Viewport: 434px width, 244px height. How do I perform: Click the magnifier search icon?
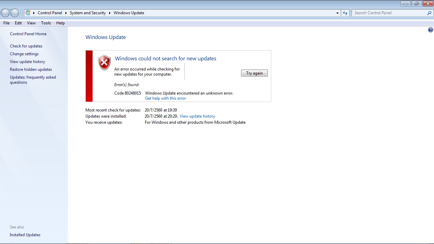click(430, 13)
